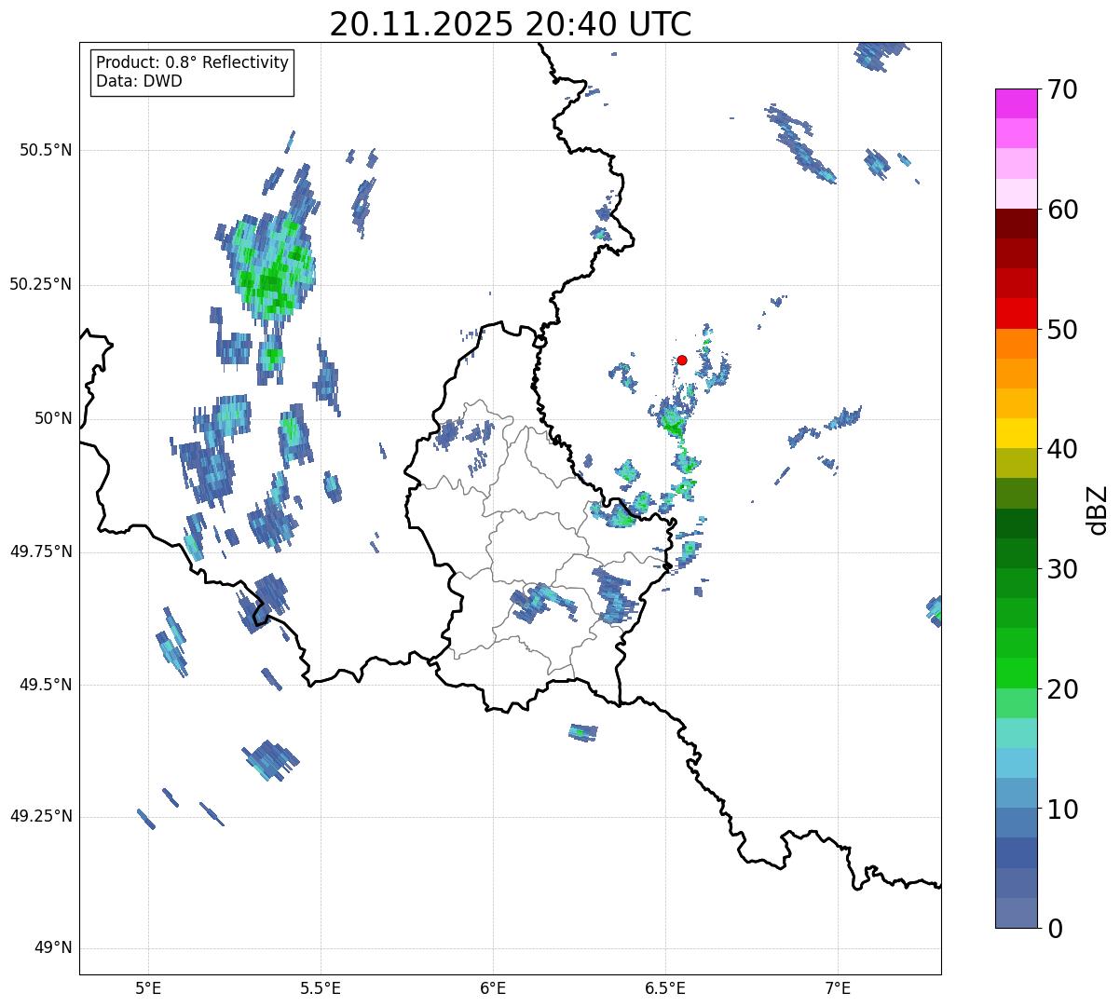
Task: Click the colorbar 30 tick label
Action: (x=1062, y=569)
